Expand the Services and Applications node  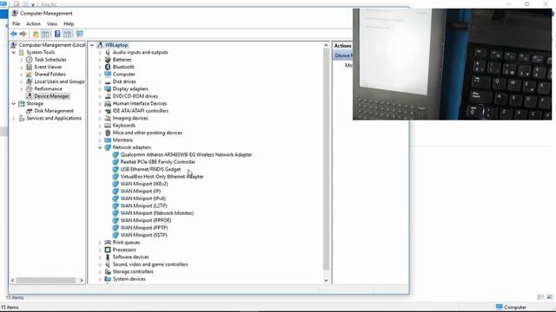pos(14,119)
